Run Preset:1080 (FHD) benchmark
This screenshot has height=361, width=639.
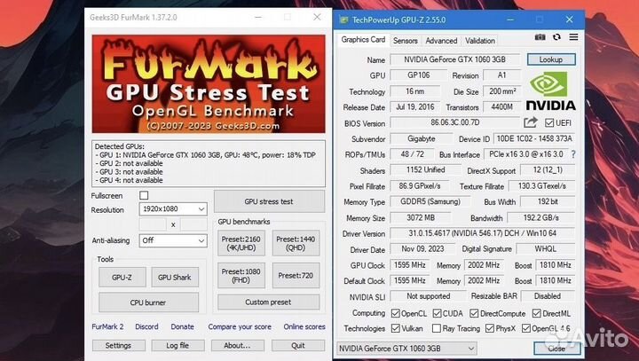(x=241, y=276)
